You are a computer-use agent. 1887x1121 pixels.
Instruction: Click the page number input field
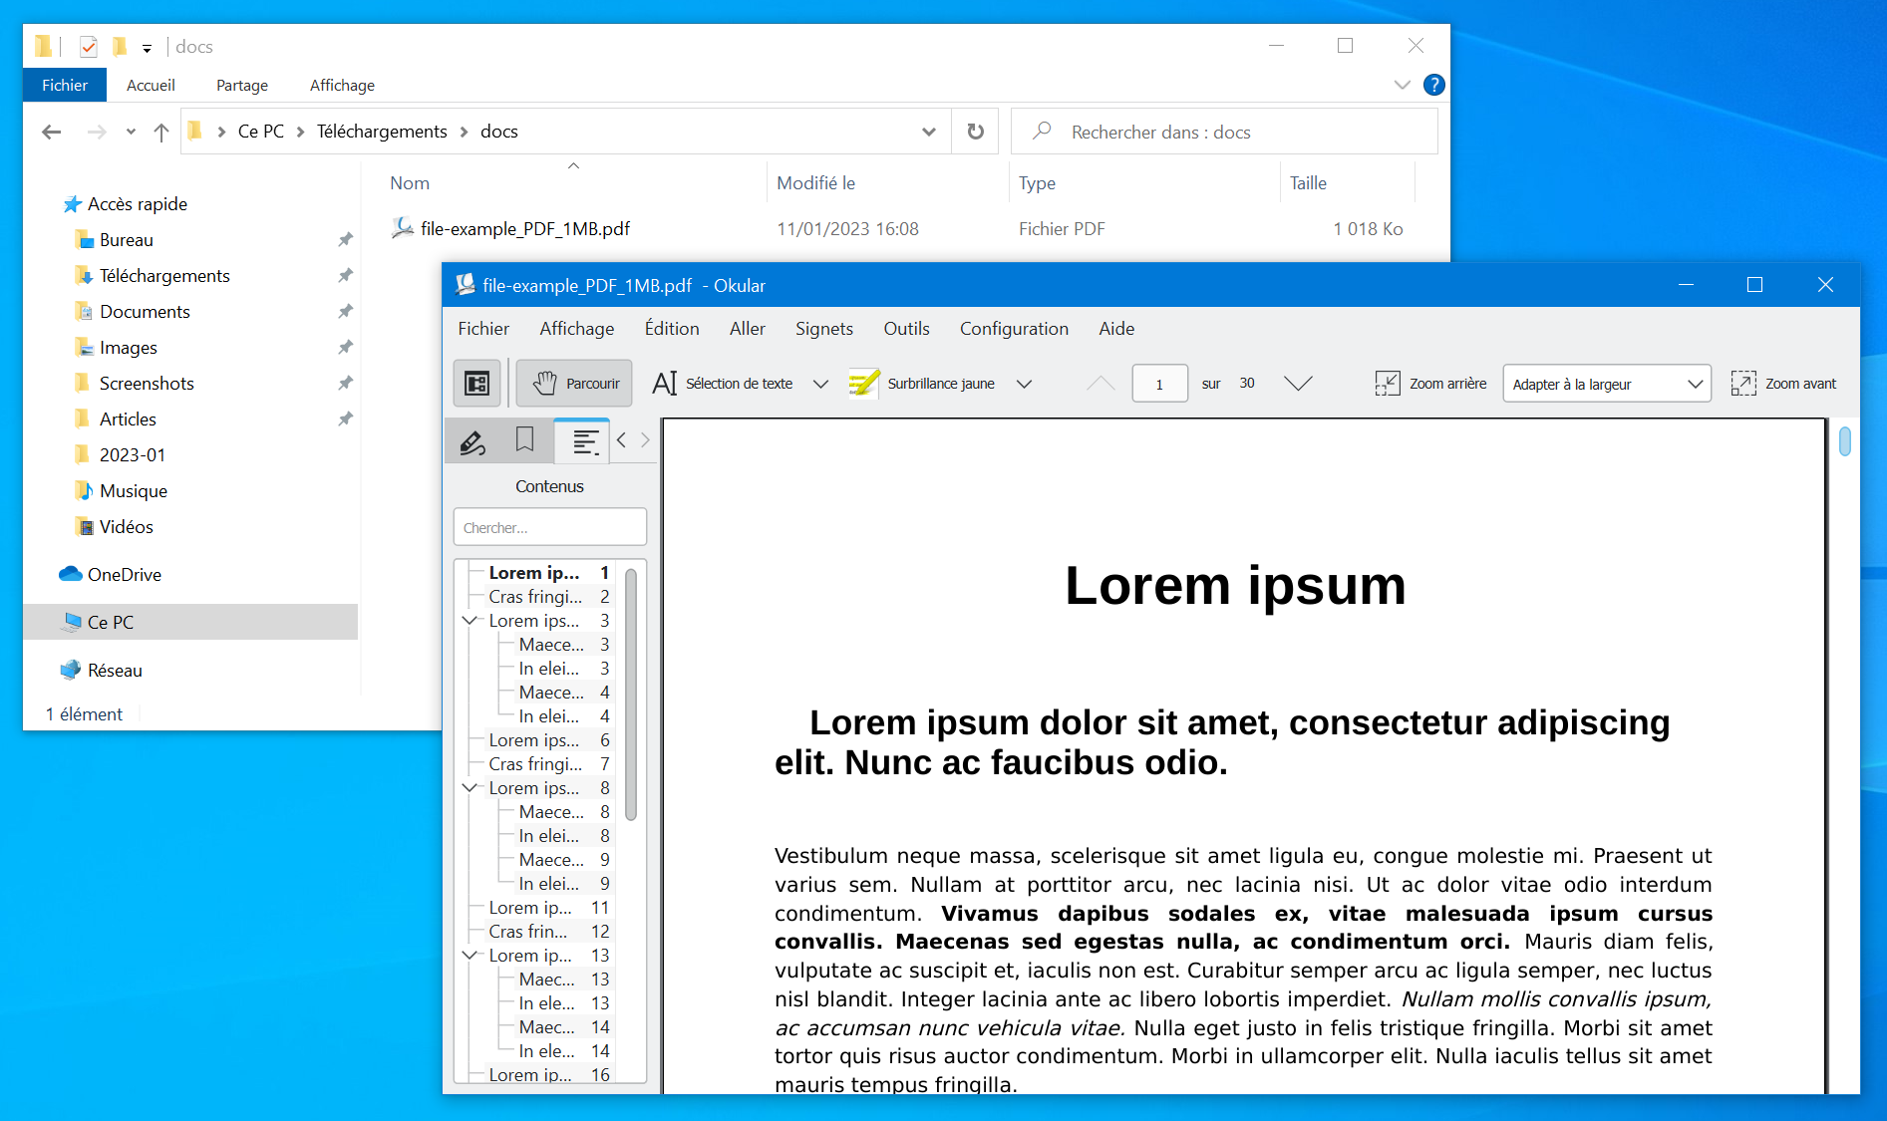click(1159, 384)
